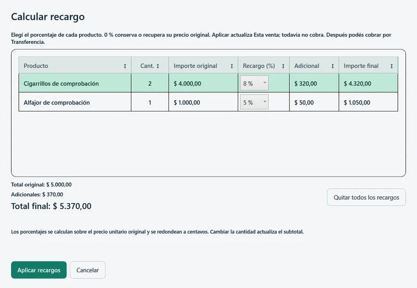Click the Producto column sort icon
The height and width of the screenshot is (288, 417).
[125, 66]
